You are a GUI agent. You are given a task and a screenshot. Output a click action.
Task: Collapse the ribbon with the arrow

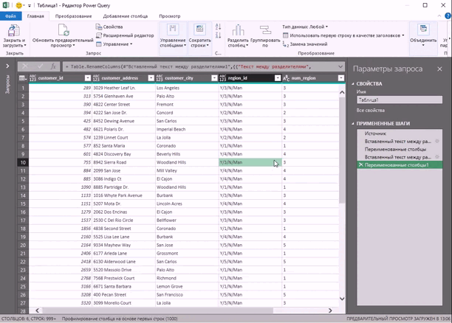point(439,16)
